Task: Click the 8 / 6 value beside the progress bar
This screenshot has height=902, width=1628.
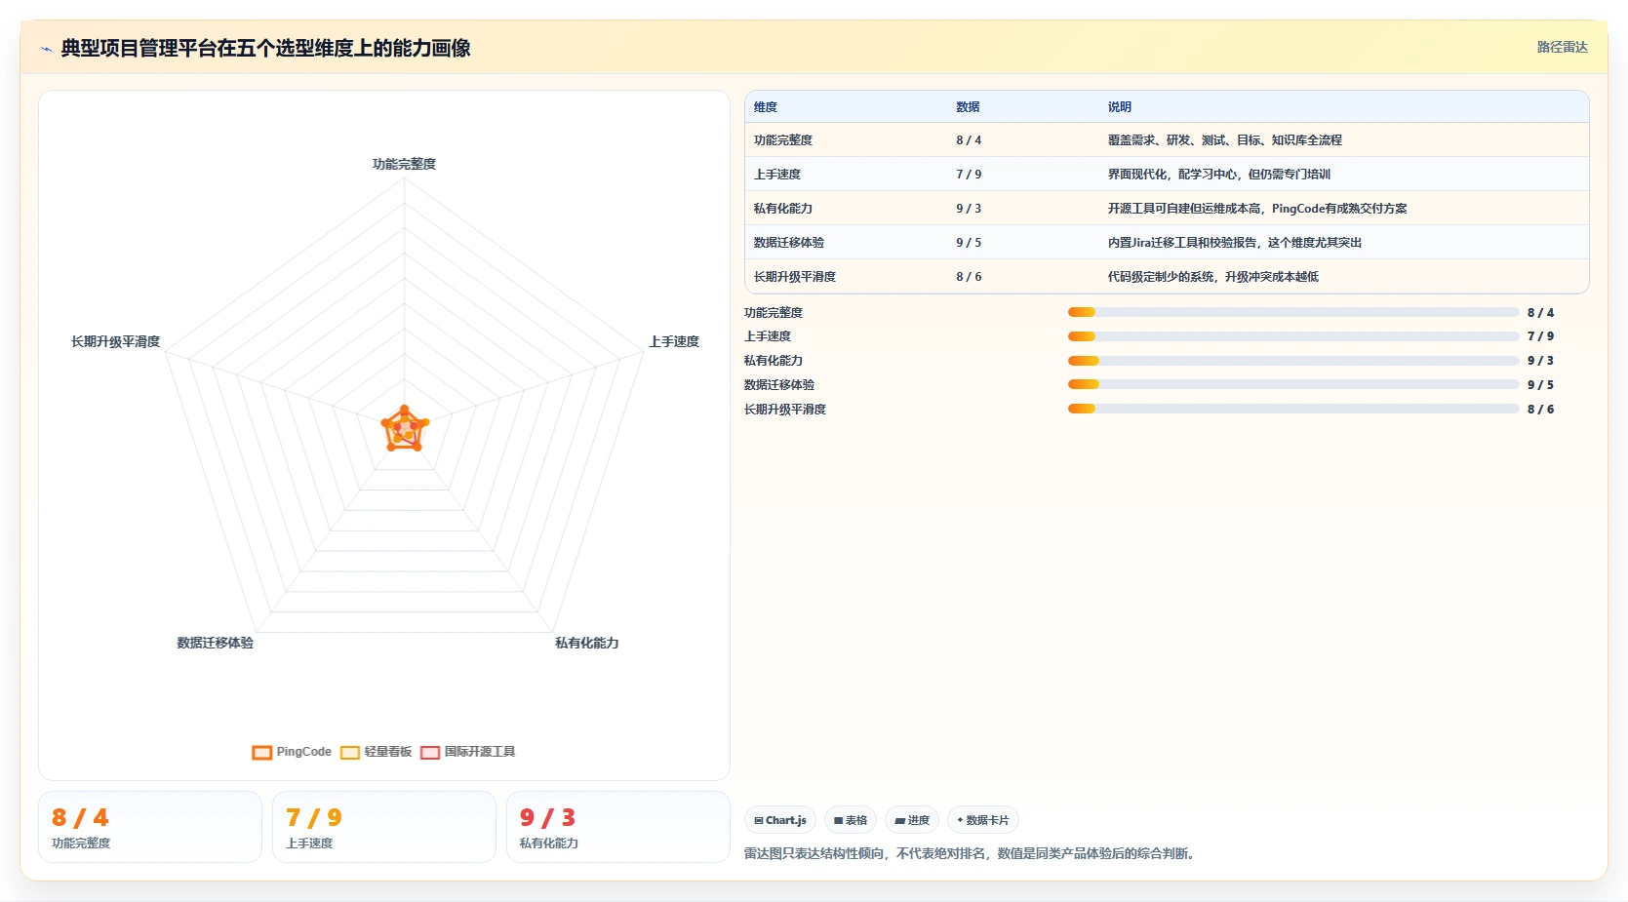Action: point(1540,410)
